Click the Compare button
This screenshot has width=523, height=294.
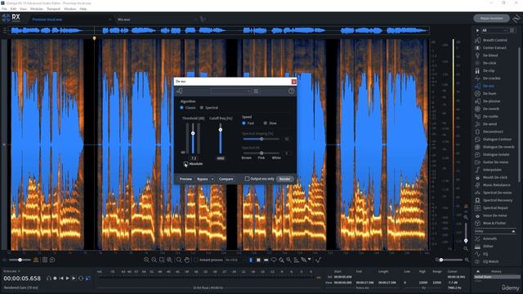(226, 179)
